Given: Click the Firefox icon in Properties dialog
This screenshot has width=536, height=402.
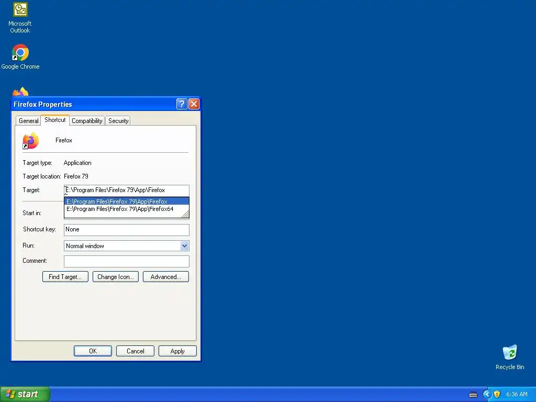Looking at the screenshot, I should pos(30,140).
